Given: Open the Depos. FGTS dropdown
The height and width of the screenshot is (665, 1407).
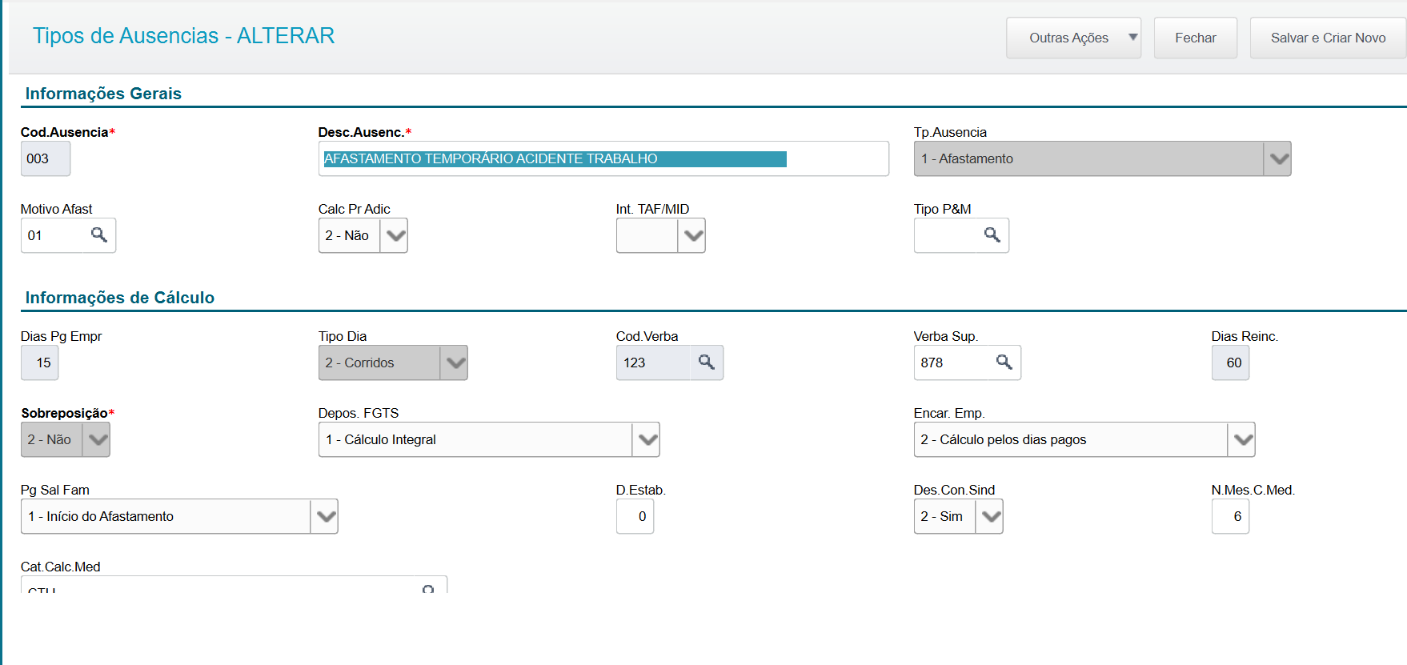Looking at the screenshot, I should [647, 440].
